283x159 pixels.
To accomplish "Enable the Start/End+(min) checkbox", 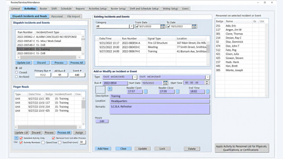I will [60, 143].
